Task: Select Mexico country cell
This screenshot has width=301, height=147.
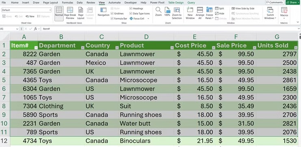Action: tap(102, 63)
